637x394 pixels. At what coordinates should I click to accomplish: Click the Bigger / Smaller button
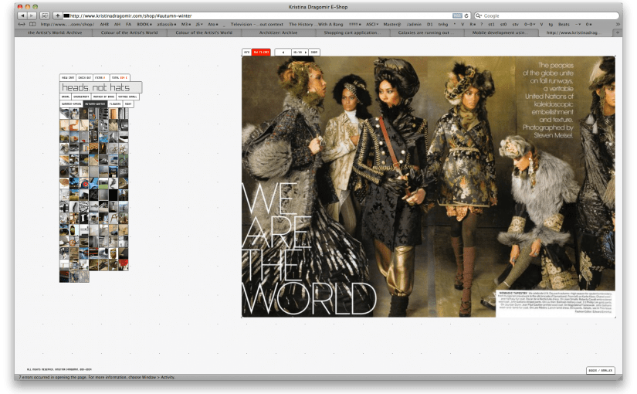click(x=601, y=370)
